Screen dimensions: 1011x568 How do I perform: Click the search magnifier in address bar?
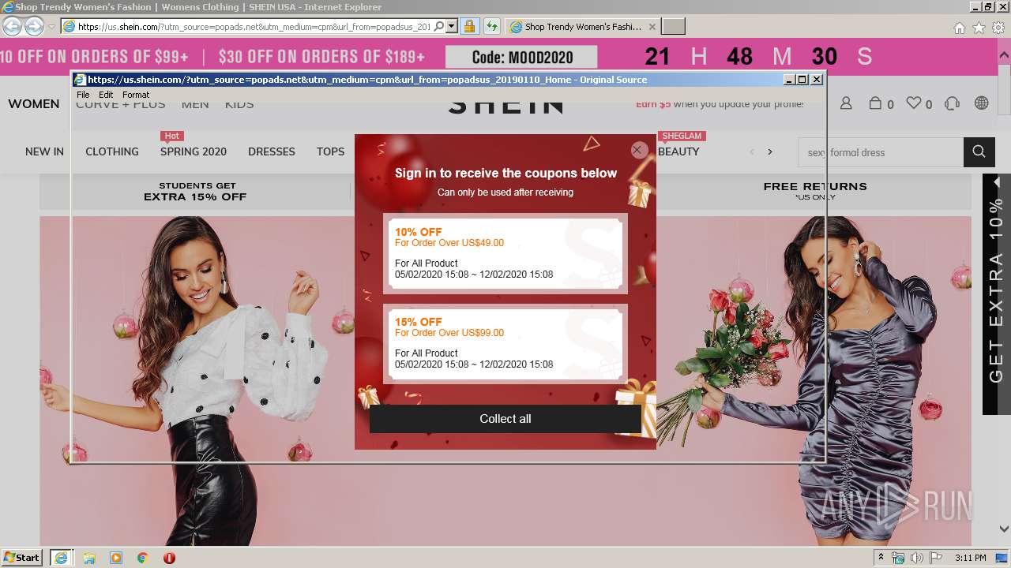[439, 26]
